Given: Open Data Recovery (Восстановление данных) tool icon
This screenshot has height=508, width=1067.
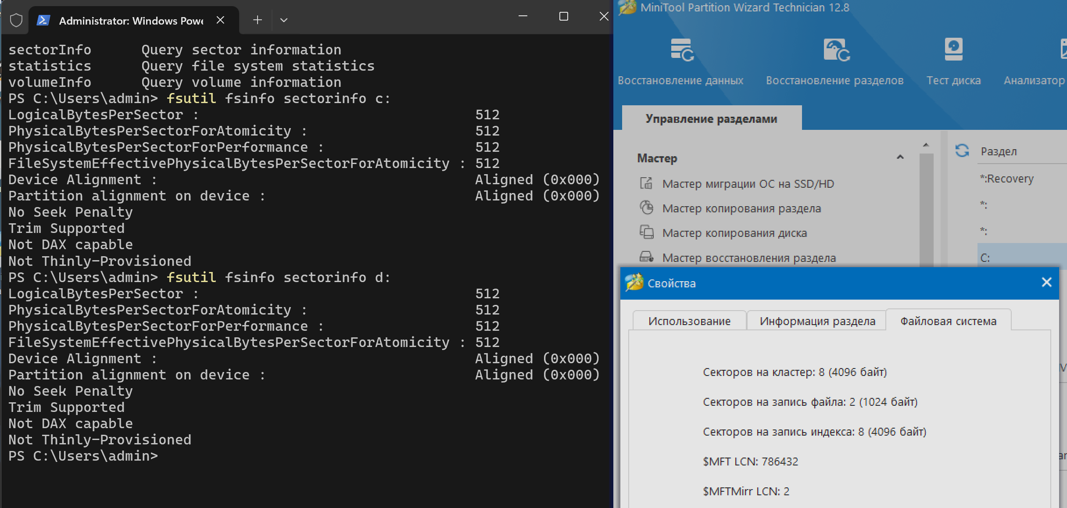Looking at the screenshot, I should [x=681, y=50].
